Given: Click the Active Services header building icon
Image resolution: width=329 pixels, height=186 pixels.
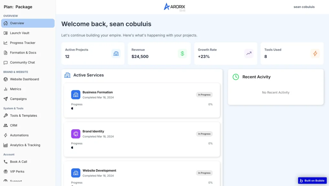Looking at the screenshot, I should (67, 75).
